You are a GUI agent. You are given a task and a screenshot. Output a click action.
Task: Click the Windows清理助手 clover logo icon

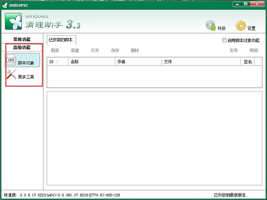tap(13, 21)
